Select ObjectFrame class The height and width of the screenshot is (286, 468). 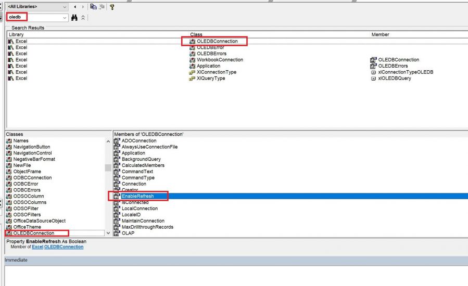click(x=27, y=172)
